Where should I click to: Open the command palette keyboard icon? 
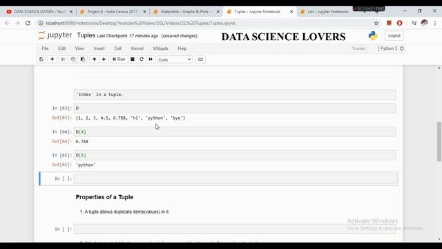coord(200,59)
